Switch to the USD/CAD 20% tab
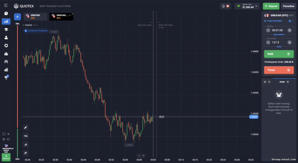298x163 pixels. point(35,16)
